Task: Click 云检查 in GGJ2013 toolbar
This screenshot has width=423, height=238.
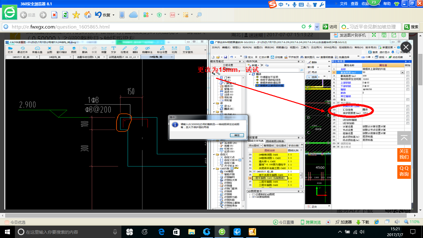Action: pos(277,57)
